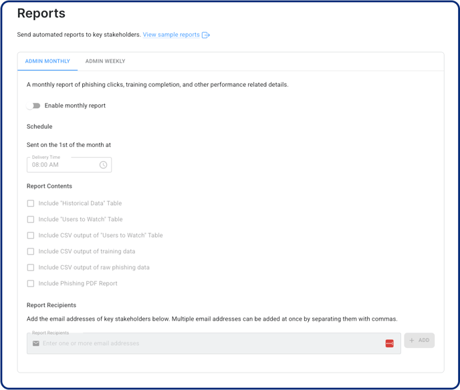Click the Include Phishing PDF Report label
The width and height of the screenshot is (460, 390).
point(78,284)
